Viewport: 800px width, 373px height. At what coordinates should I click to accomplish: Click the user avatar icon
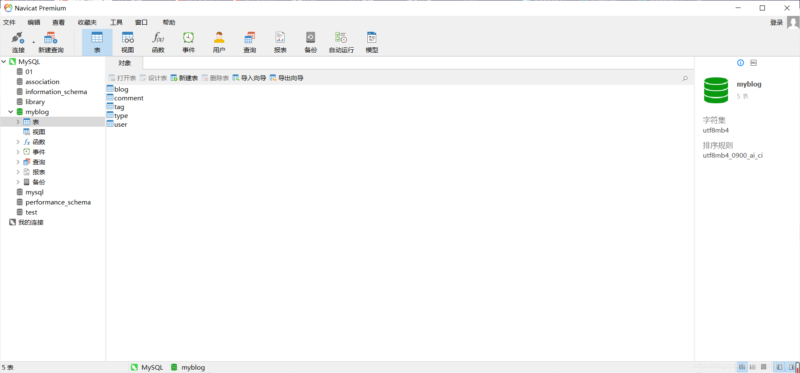[793, 23]
